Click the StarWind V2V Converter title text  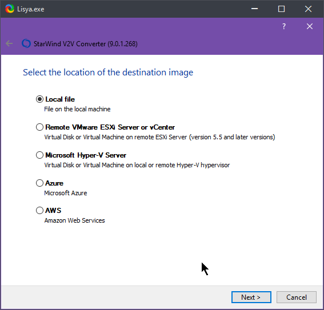pos(86,44)
